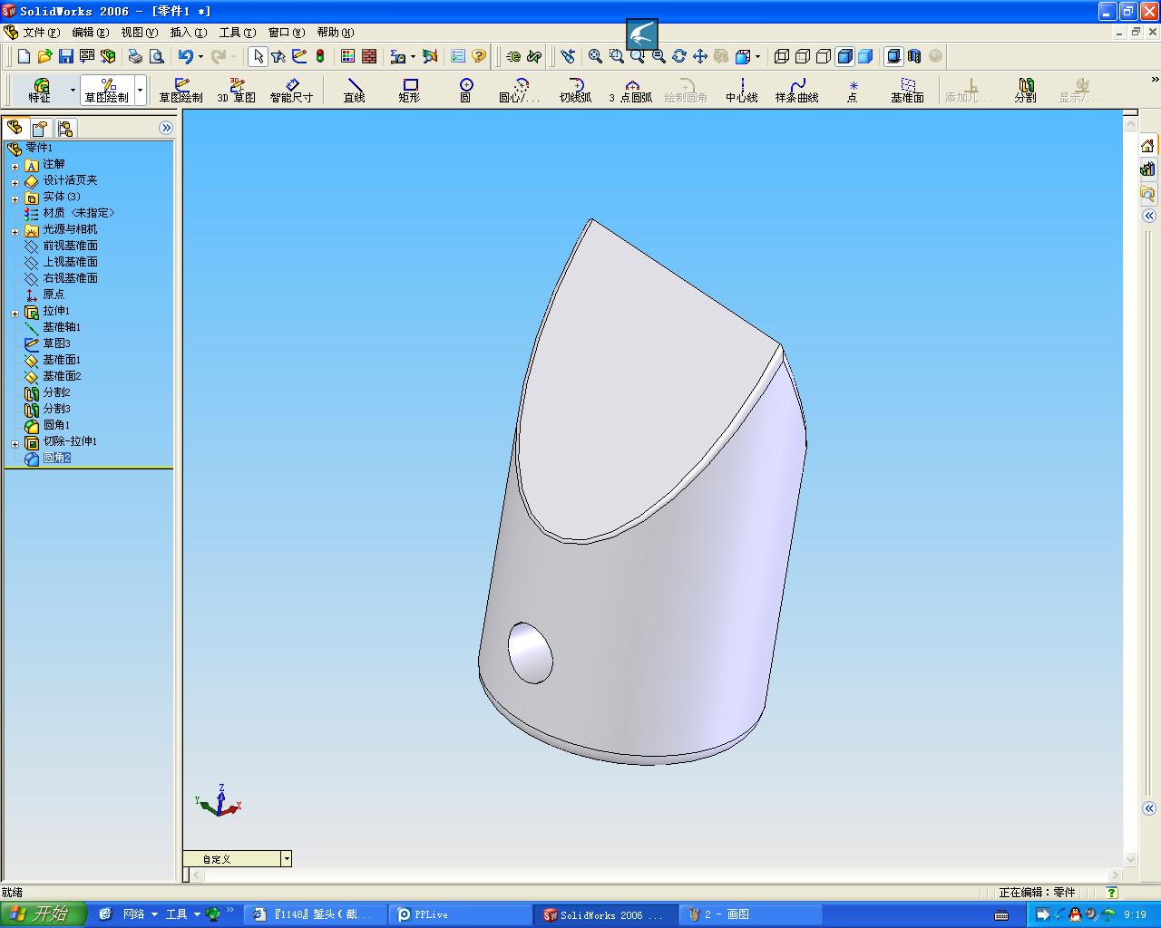Click the 矩形 rectangle tool button

(x=409, y=90)
